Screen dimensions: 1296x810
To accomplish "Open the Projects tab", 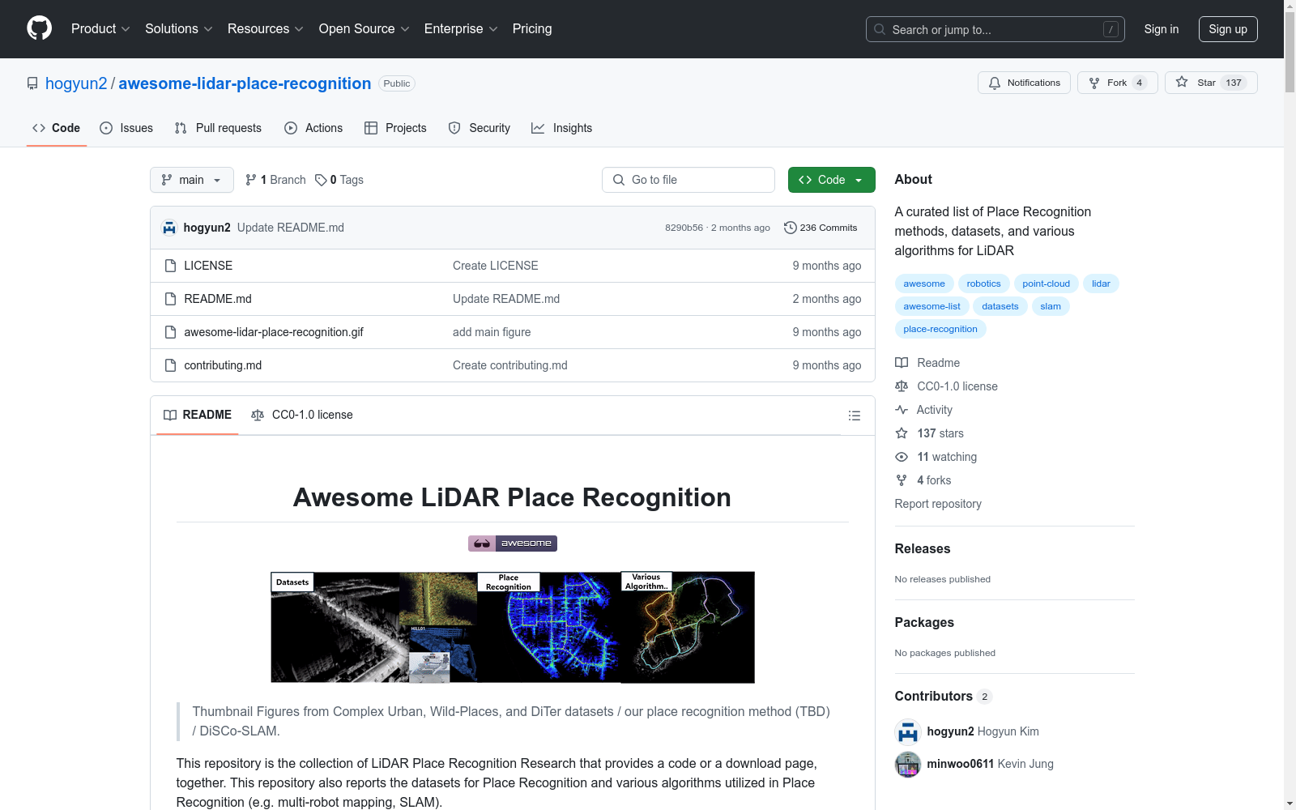I will pos(395,128).
